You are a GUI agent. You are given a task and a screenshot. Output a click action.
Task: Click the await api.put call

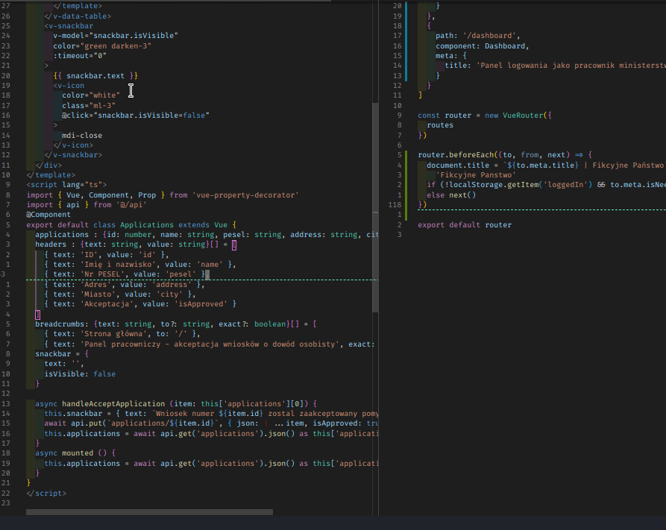click(x=211, y=423)
